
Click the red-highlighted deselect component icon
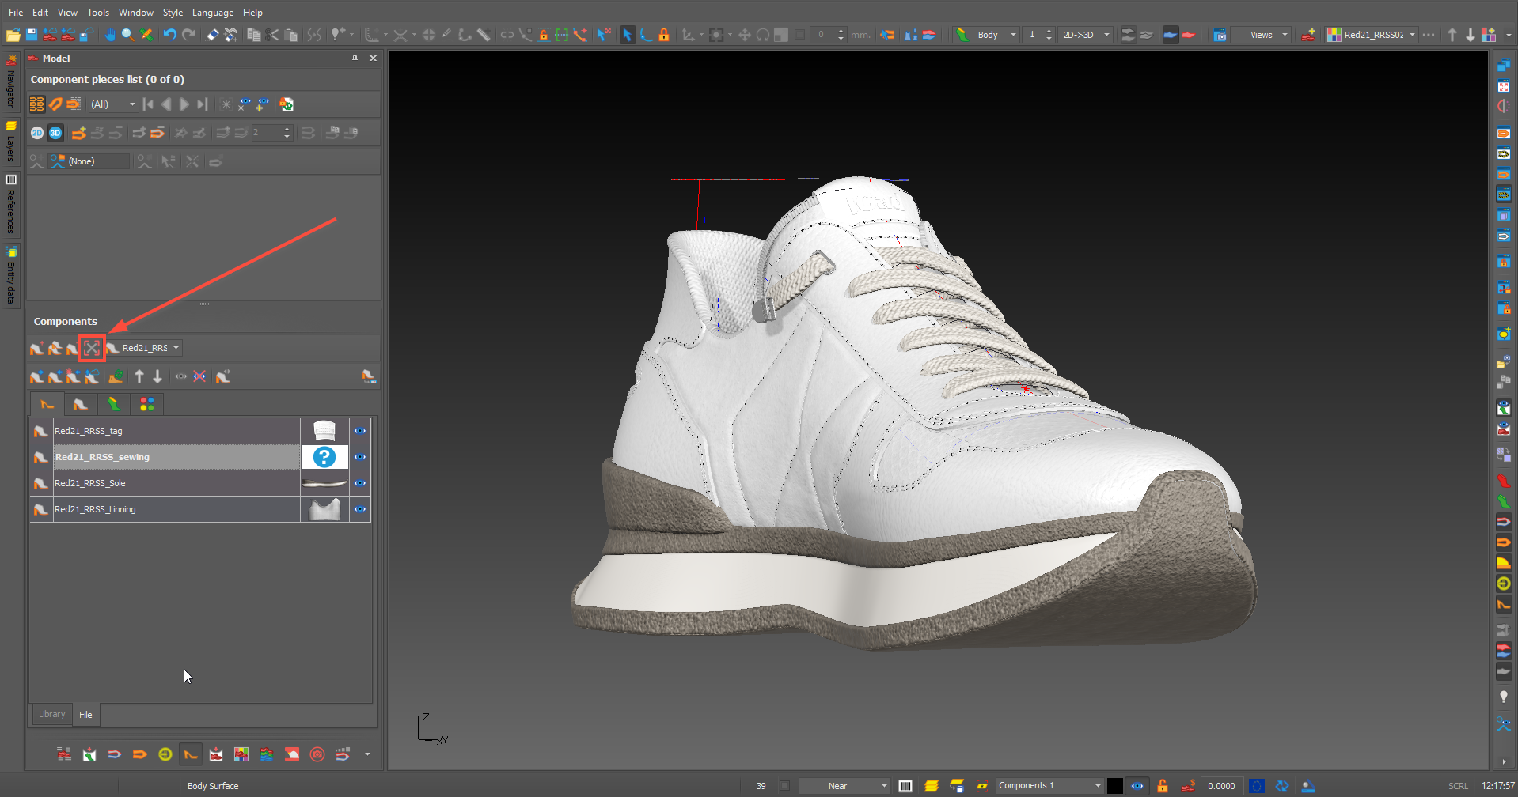[92, 348]
